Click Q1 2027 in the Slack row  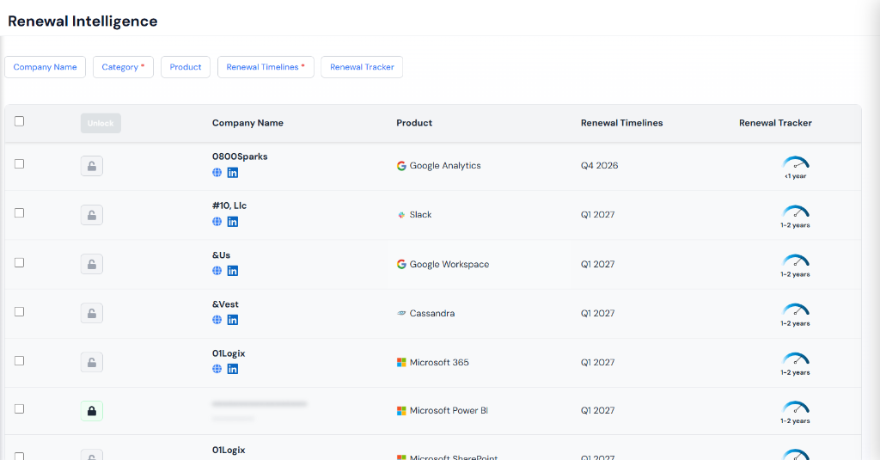(598, 215)
